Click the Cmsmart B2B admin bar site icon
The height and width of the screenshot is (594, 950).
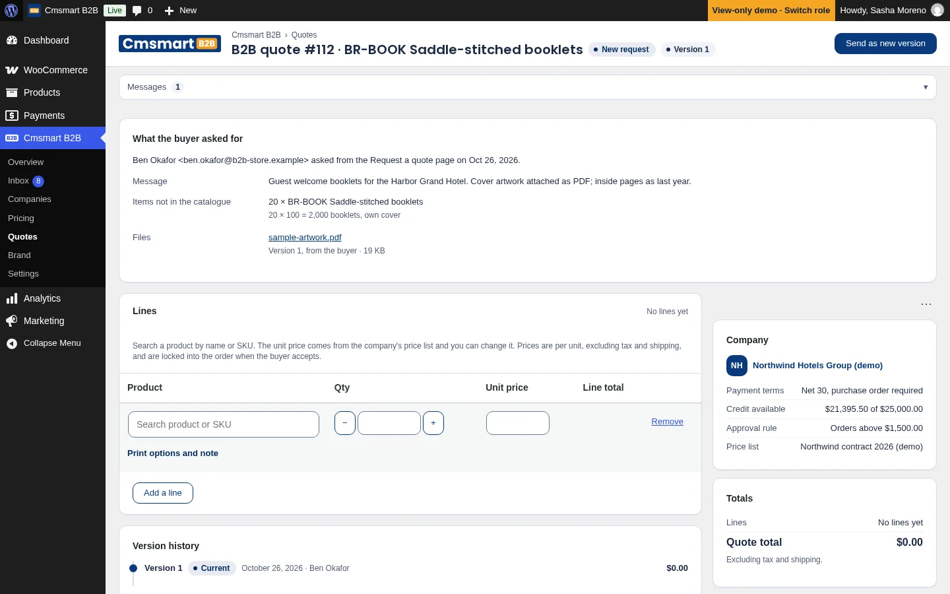click(34, 11)
